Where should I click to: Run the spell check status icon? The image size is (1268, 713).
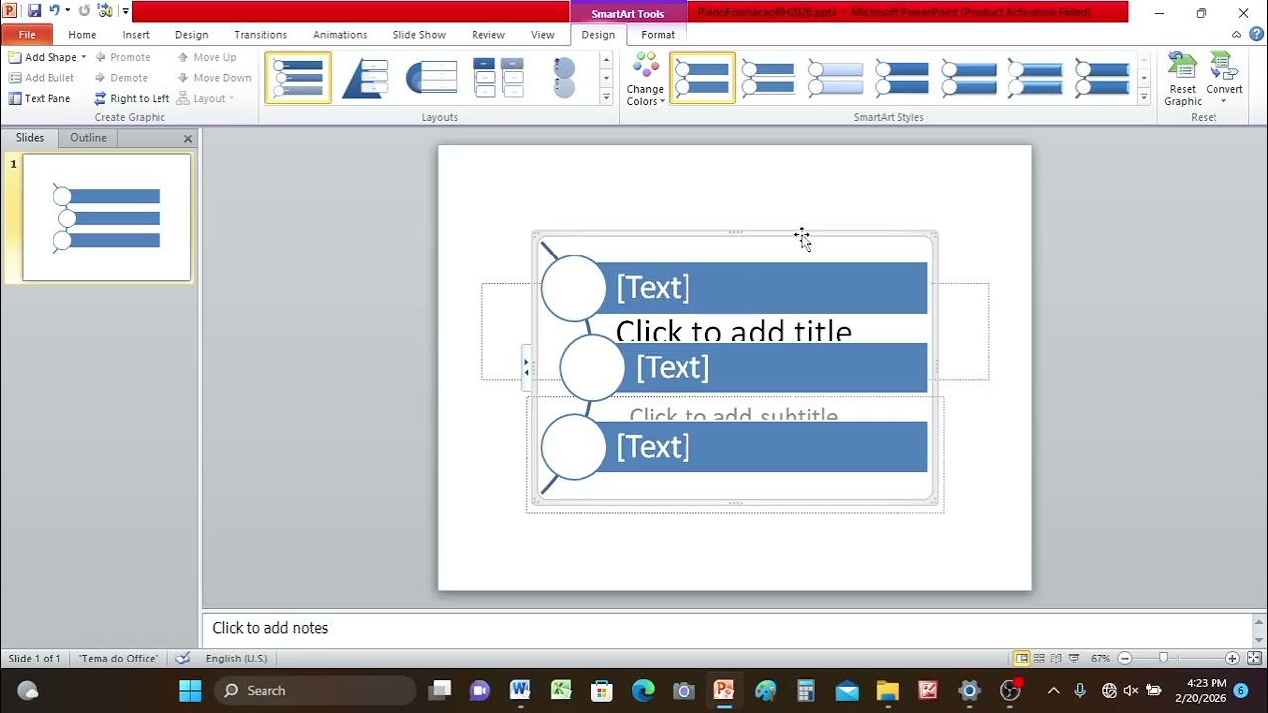[x=183, y=659]
